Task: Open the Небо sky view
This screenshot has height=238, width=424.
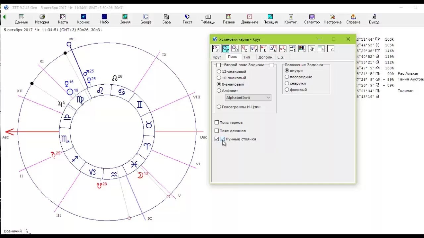Action: [x=104, y=19]
